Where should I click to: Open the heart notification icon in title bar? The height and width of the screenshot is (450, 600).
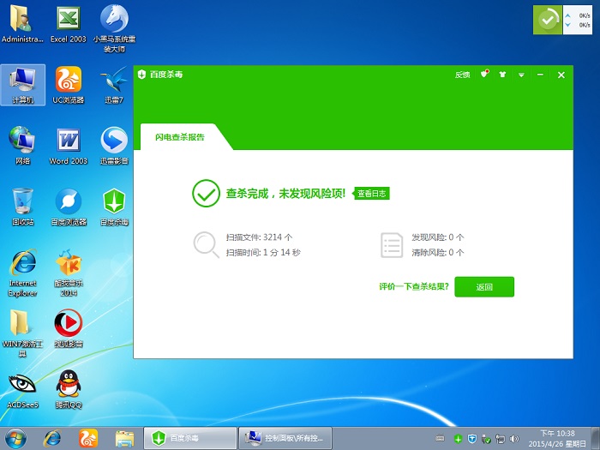click(484, 75)
